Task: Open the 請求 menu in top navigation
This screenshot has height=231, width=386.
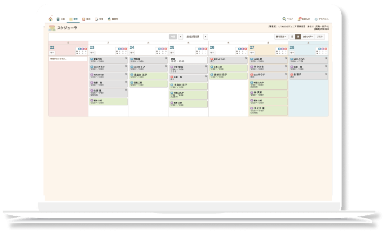Action: (86, 19)
